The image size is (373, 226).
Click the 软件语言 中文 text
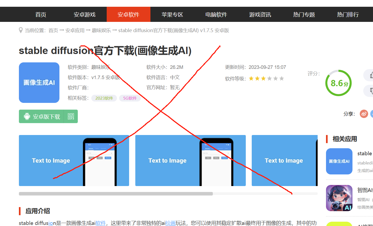pos(163,77)
